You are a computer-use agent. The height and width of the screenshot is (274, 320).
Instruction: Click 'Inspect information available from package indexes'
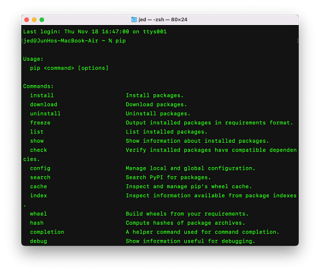pos(211,196)
